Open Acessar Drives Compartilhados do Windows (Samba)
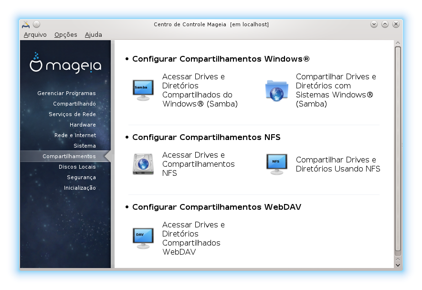 click(x=200, y=90)
